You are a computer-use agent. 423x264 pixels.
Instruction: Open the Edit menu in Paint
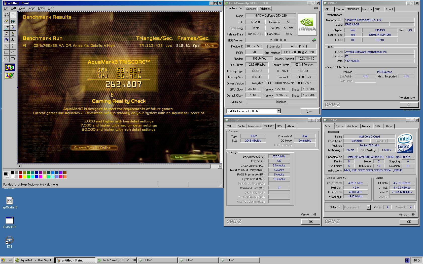14,8
